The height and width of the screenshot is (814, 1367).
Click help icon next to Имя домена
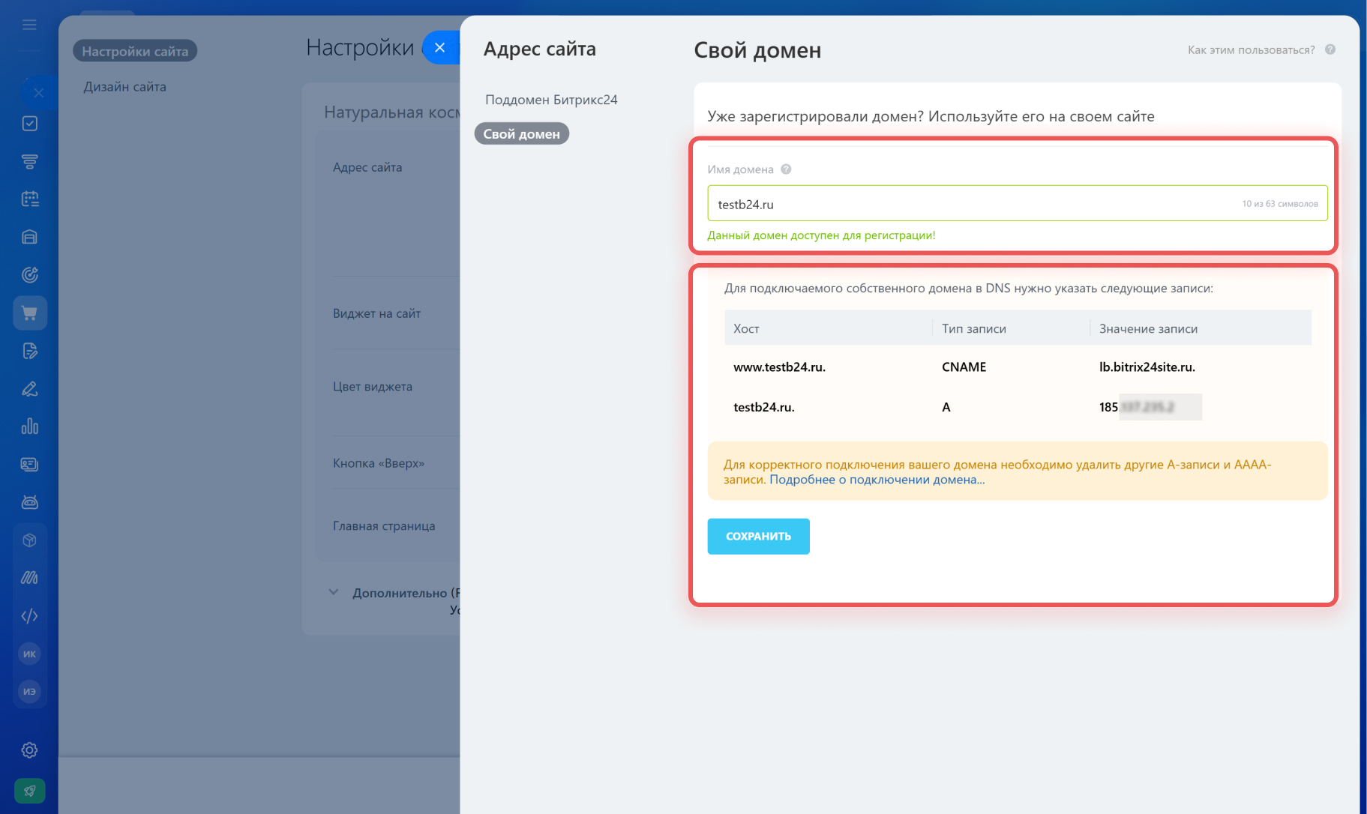pyautogui.click(x=786, y=169)
